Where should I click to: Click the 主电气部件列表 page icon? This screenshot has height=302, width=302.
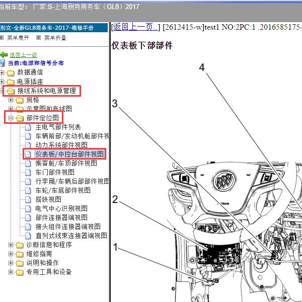[28, 127]
